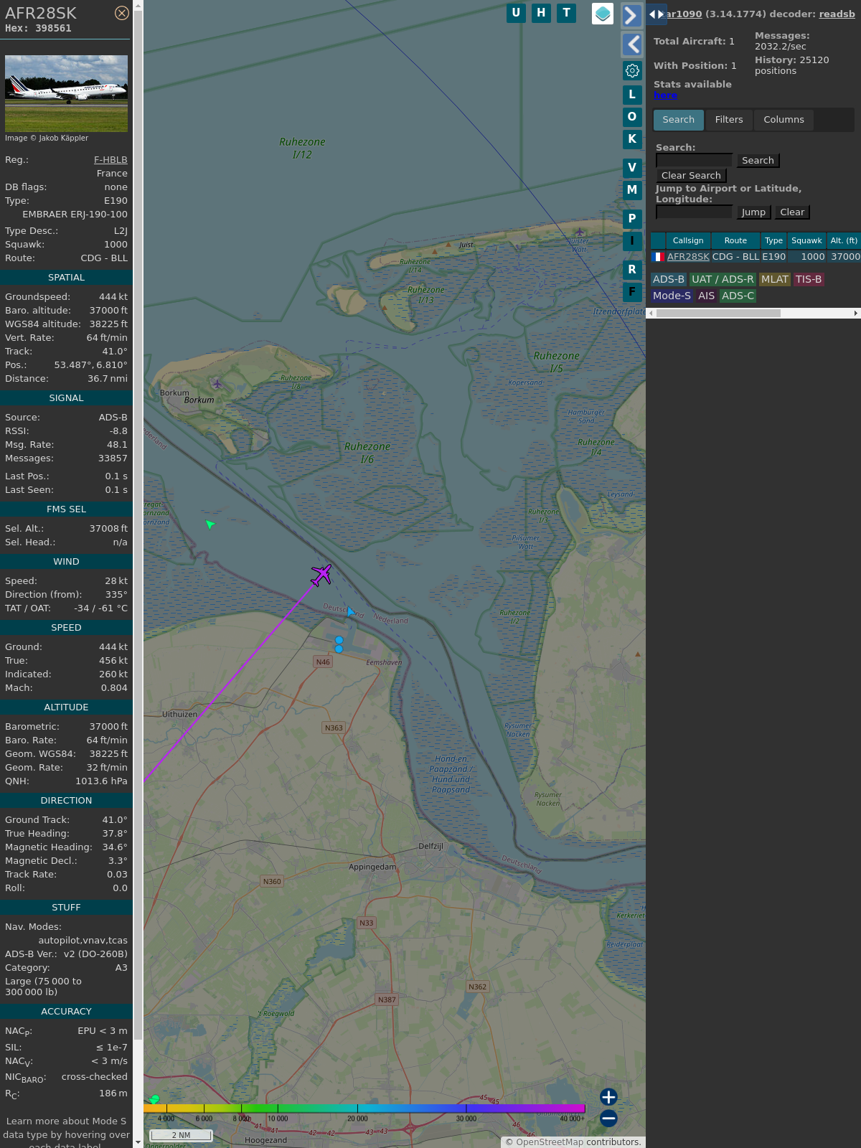Sort by the flag column header

[x=658, y=241]
